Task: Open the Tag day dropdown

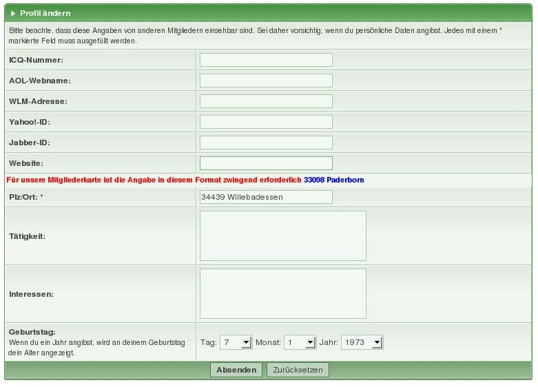Action: (236, 342)
